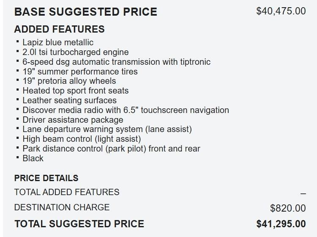Image resolution: width=317 pixels, height=237 pixels.
Task: Select the Park distance control item
Action: point(111,149)
